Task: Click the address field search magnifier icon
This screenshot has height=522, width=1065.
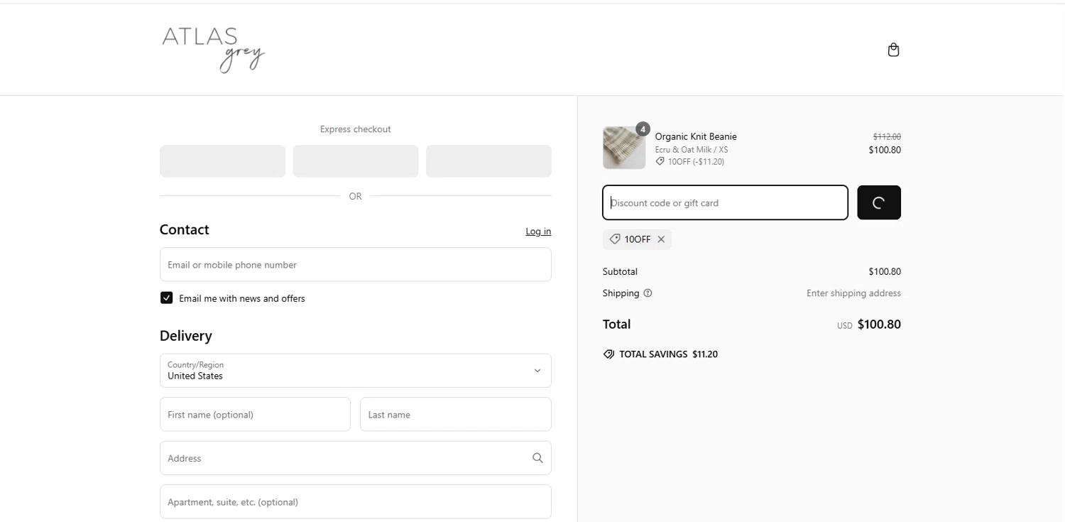Action: [x=537, y=458]
